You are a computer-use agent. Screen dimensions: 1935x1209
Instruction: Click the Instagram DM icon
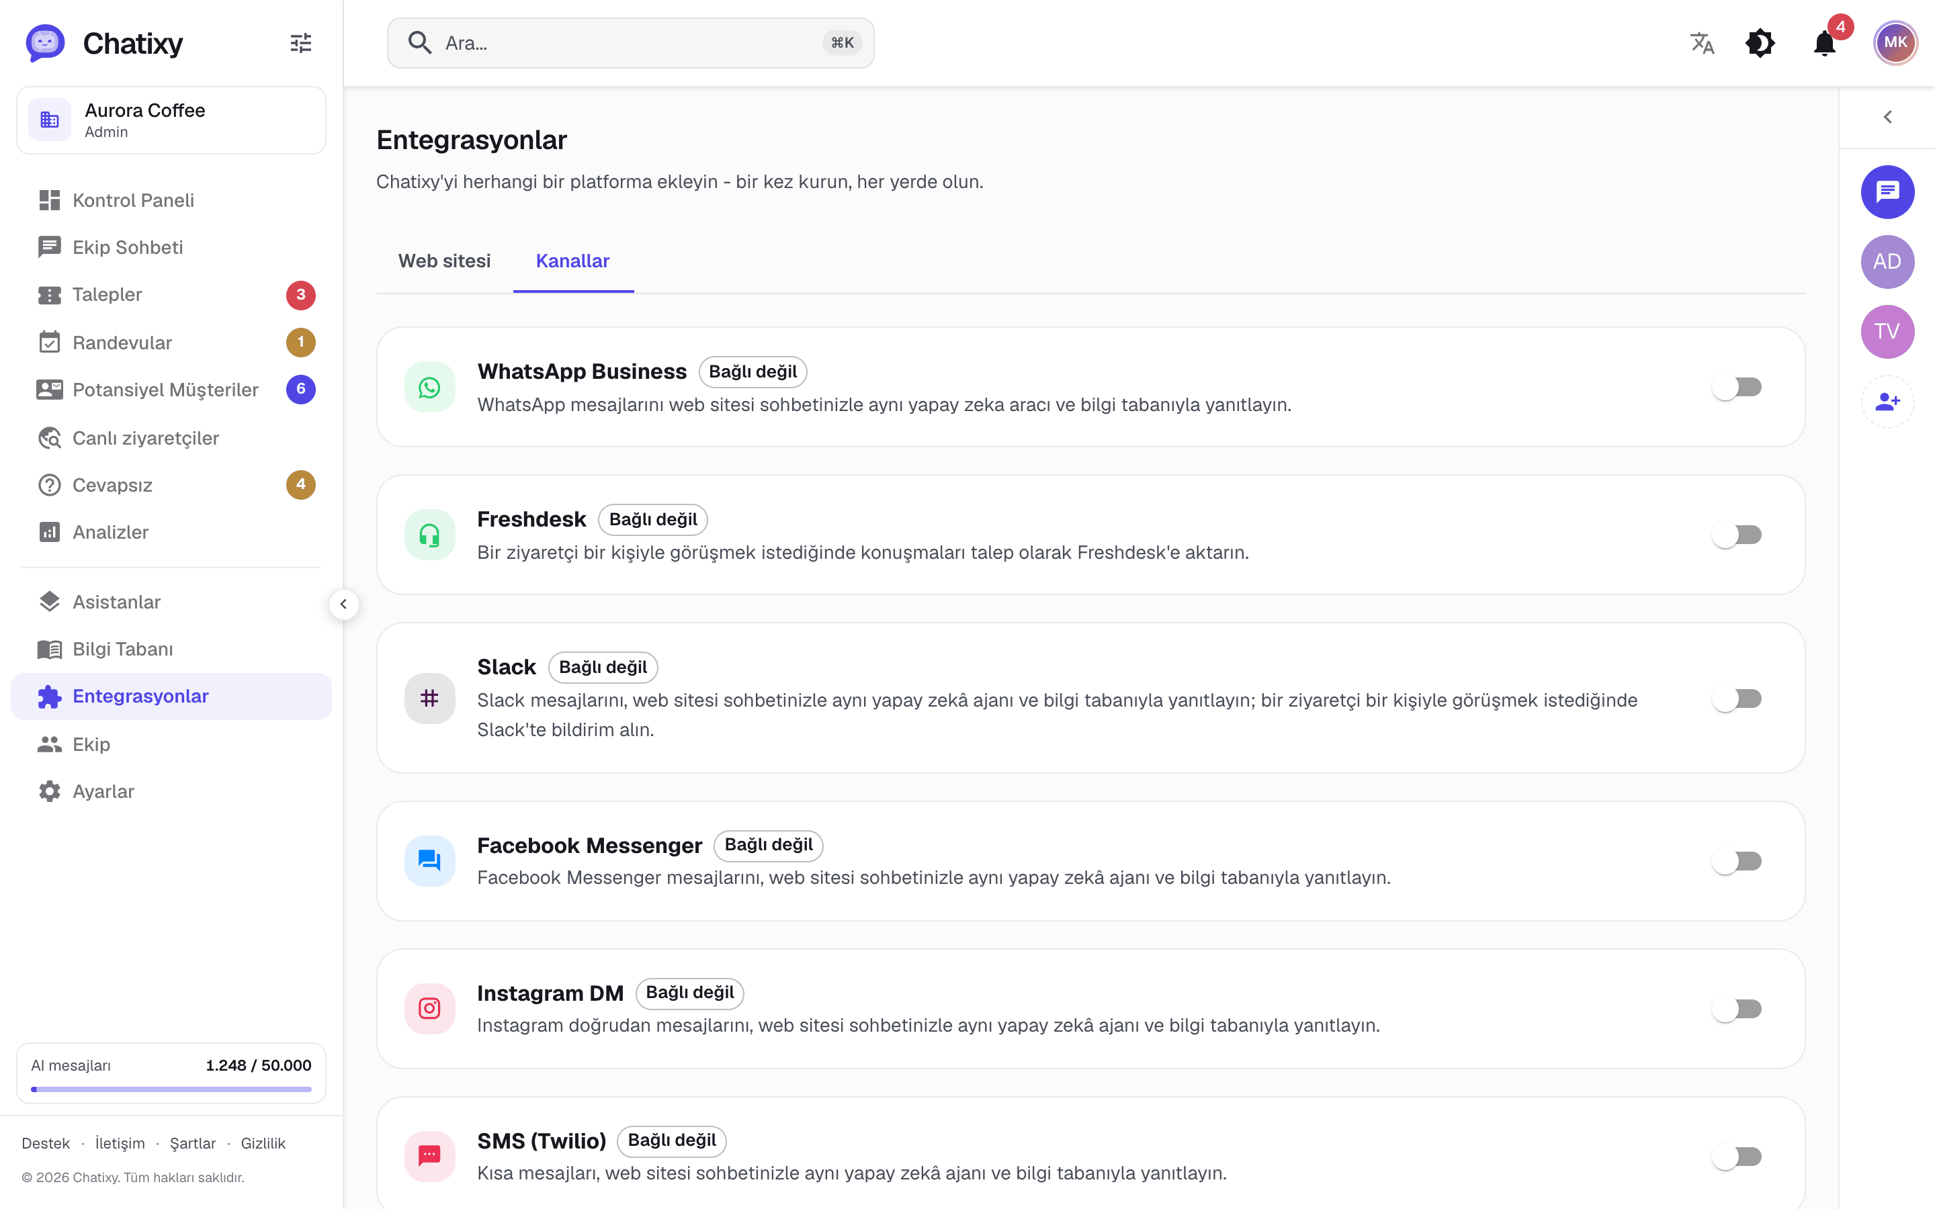[x=429, y=1008]
